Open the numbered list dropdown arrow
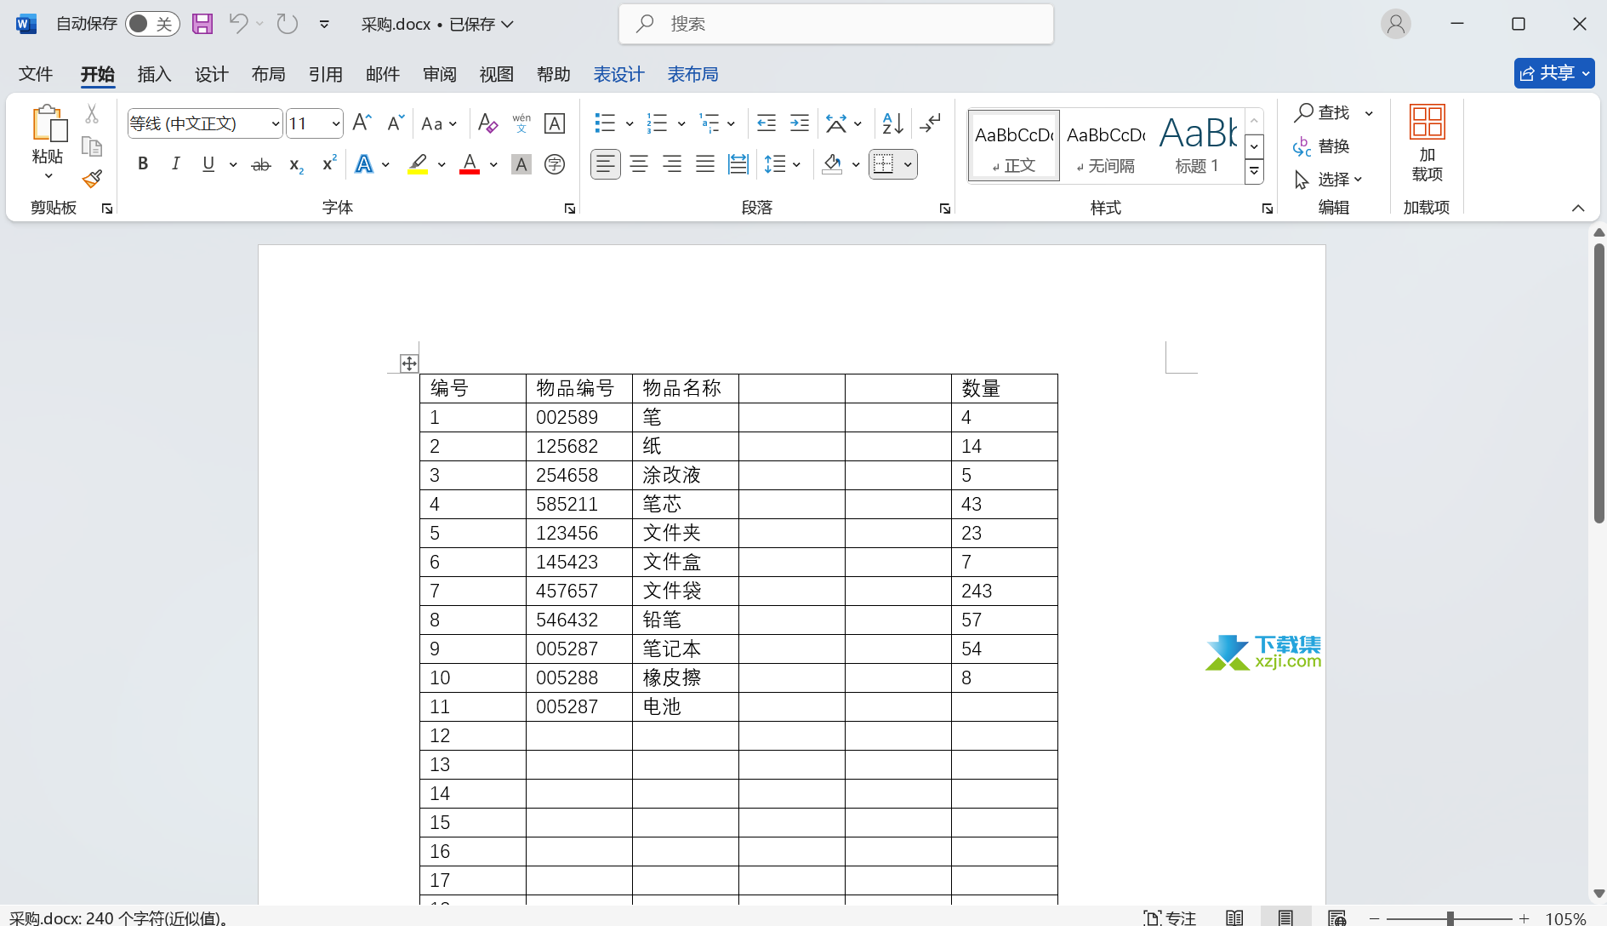The image size is (1607, 926). point(681,124)
